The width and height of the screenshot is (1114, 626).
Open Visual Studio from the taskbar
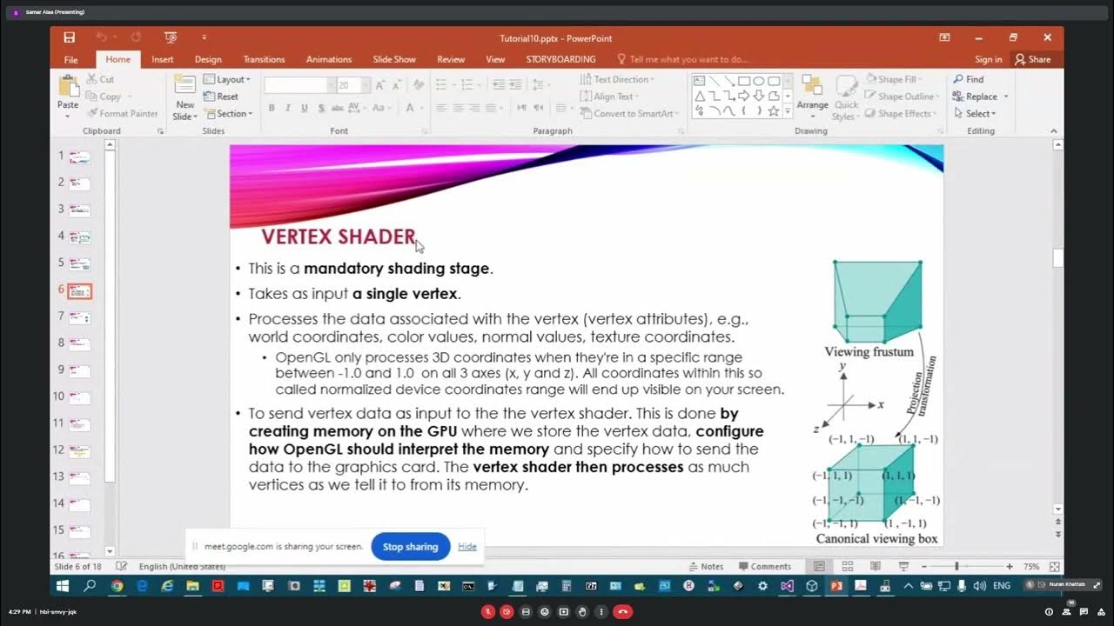787,586
